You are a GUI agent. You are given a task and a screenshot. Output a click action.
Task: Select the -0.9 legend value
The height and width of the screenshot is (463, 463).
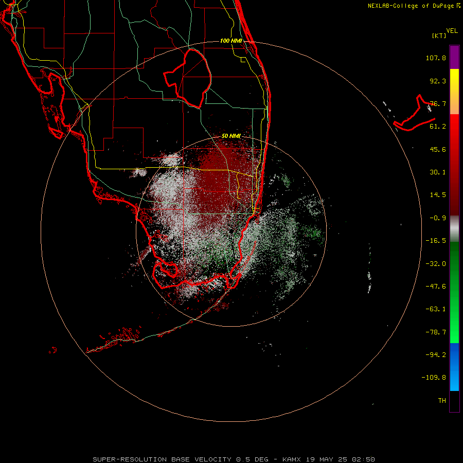tap(438, 218)
